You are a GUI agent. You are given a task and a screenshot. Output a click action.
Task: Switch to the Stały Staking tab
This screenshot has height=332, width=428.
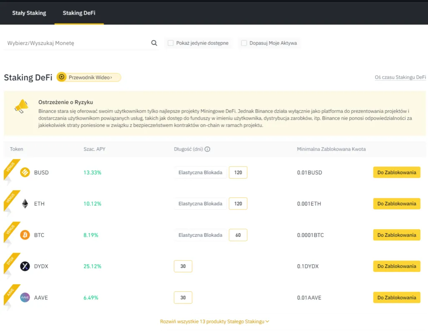(x=29, y=13)
